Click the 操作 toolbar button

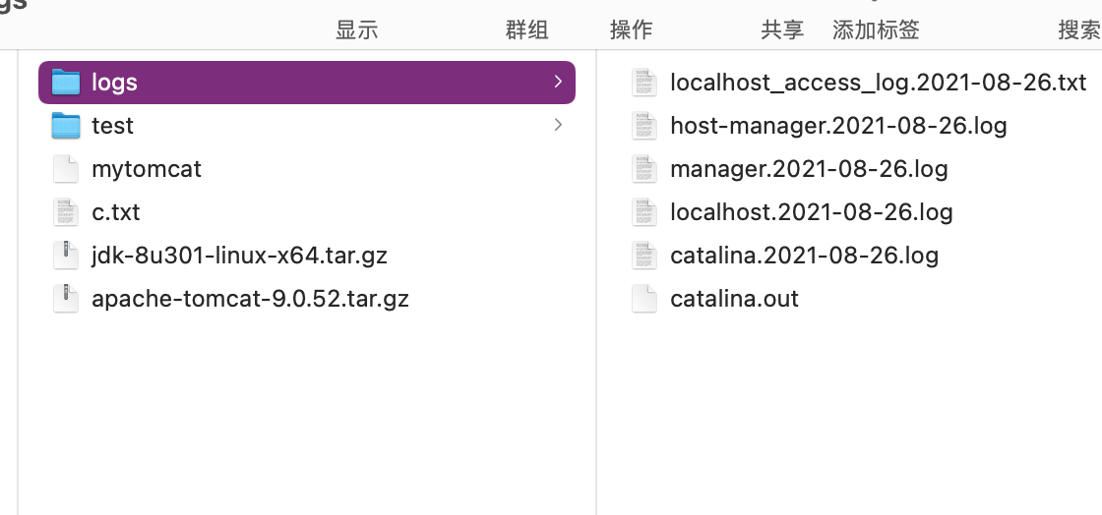pyautogui.click(x=631, y=29)
